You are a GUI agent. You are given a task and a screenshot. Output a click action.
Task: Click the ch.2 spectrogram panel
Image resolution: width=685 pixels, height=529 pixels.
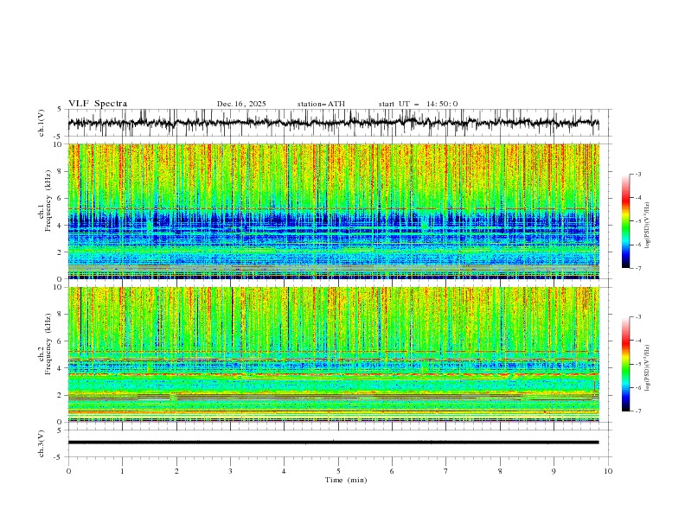[333, 354]
